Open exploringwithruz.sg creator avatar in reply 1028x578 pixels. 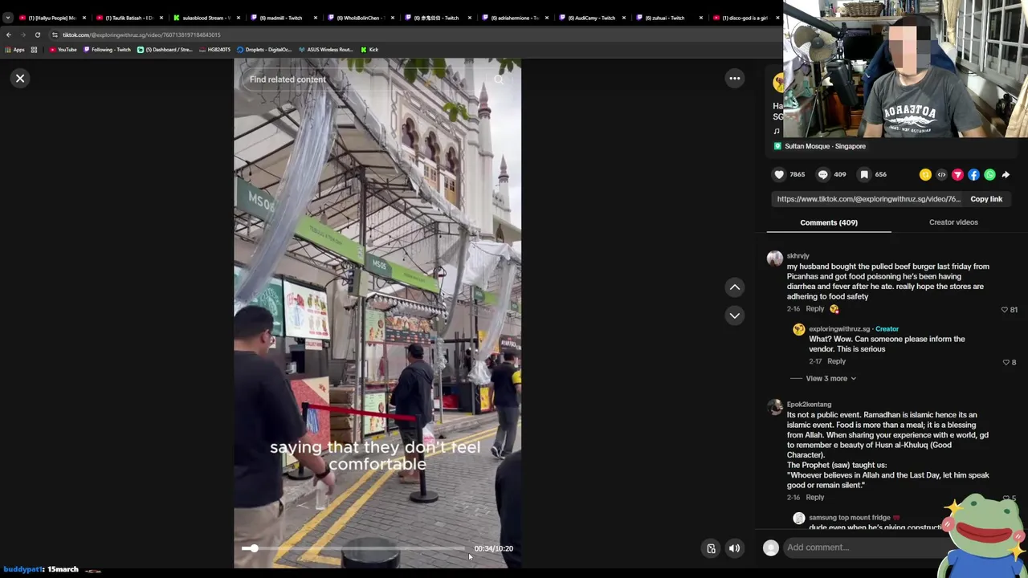pyautogui.click(x=798, y=329)
